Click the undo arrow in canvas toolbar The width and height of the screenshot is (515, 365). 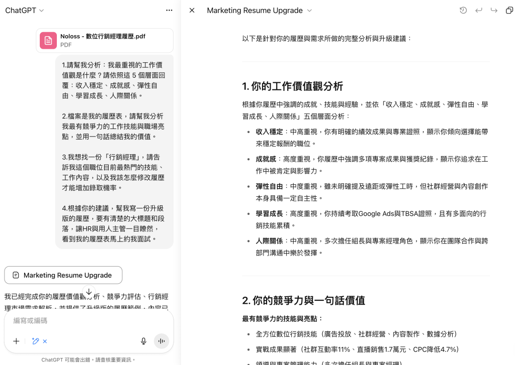click(478, 10)
